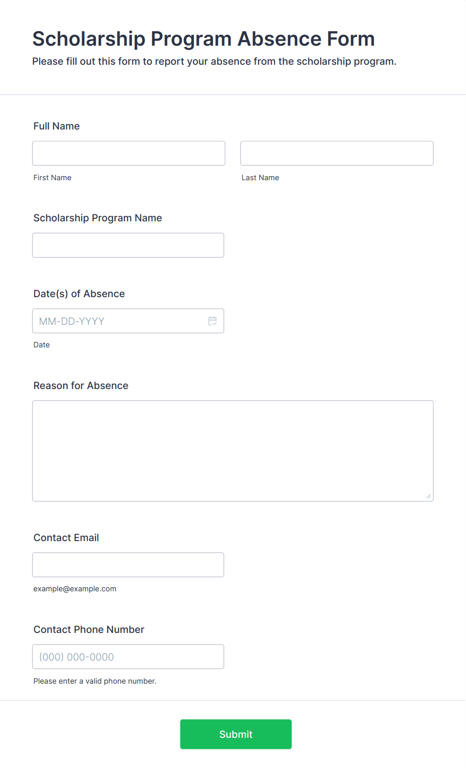
Task: Click the Scholarship Program Absence Form heading
Action: click(x=203, y=39)
